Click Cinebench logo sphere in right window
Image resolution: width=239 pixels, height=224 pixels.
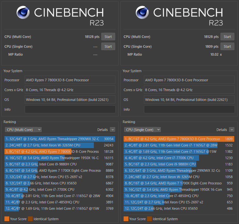(x=142, y=12)
